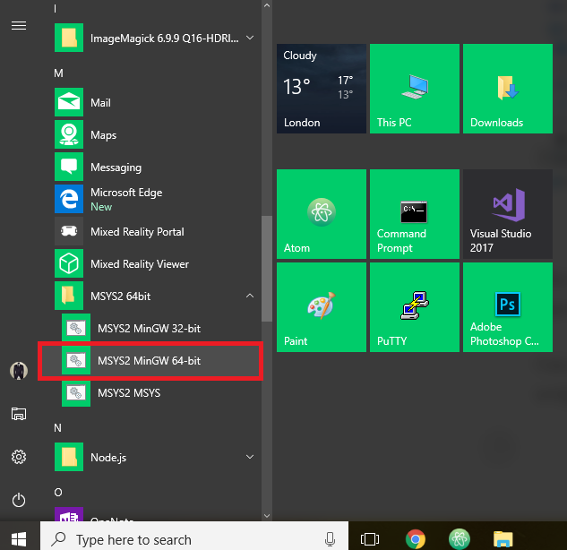The height and width of the screenshot is (550, 567).
Task: Open the Mixed Reality Portal icon
Action: point(69,231)
